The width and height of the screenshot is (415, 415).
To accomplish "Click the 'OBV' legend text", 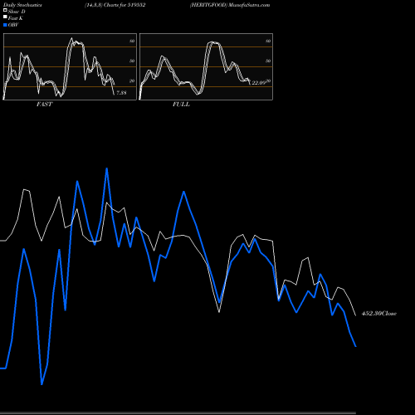I will coord(13,25).
